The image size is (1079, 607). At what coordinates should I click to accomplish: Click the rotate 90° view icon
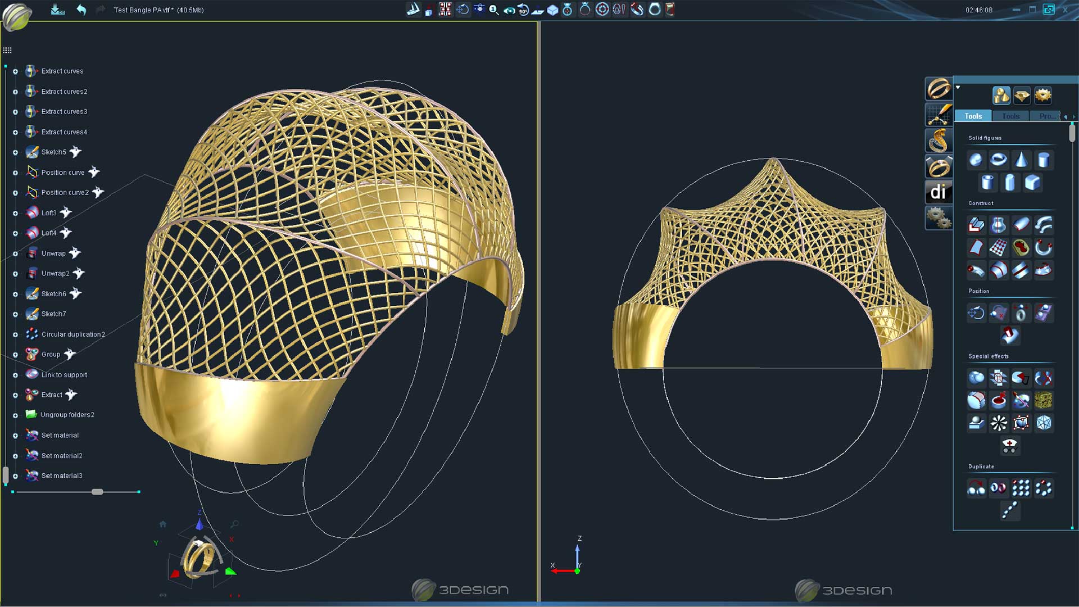[x=523, y=10]
